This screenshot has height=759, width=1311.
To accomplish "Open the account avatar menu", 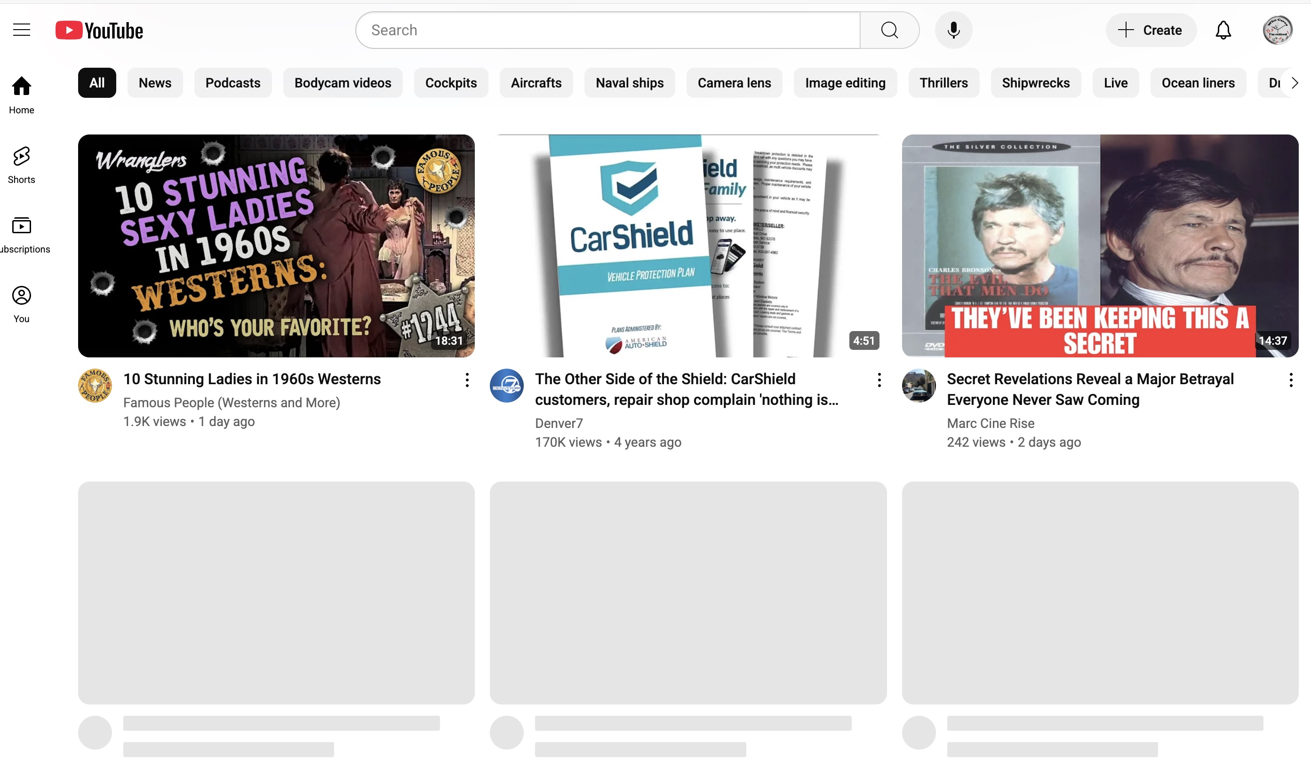I will coord(1277,30).
